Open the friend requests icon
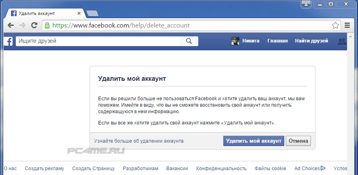The width and height of the screenshot is (358, 175). coord(342,41)
